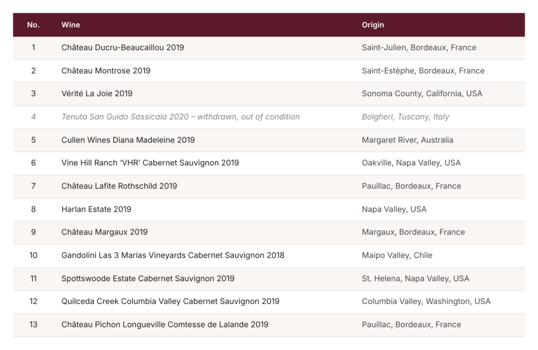The height and width of the screenshot is (350, 538).
Task: Select Château Ducru-Beaucaillou 2019 wine name
Action: (122, 47)
